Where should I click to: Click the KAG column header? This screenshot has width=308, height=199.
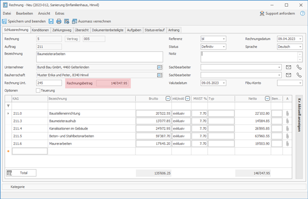point(30,98)
